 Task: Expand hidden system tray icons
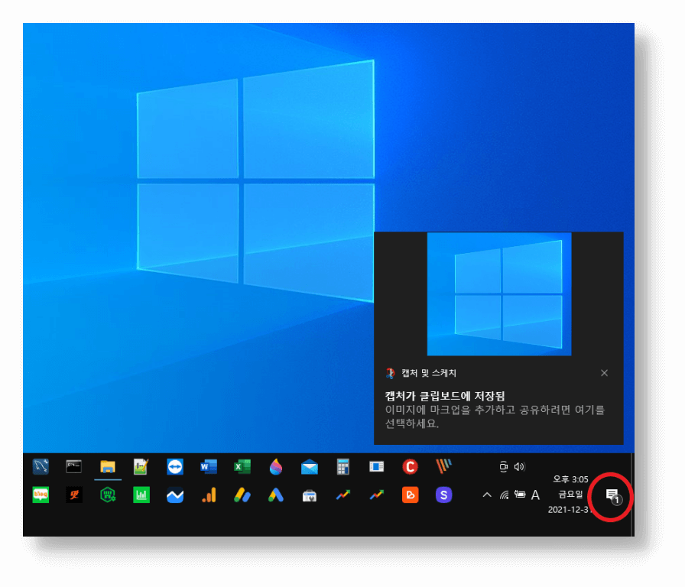coord(486,495)
